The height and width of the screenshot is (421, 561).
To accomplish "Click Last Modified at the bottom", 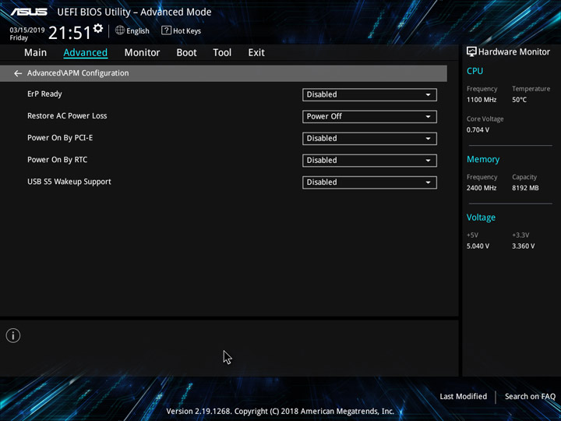I will click(464, 396).
